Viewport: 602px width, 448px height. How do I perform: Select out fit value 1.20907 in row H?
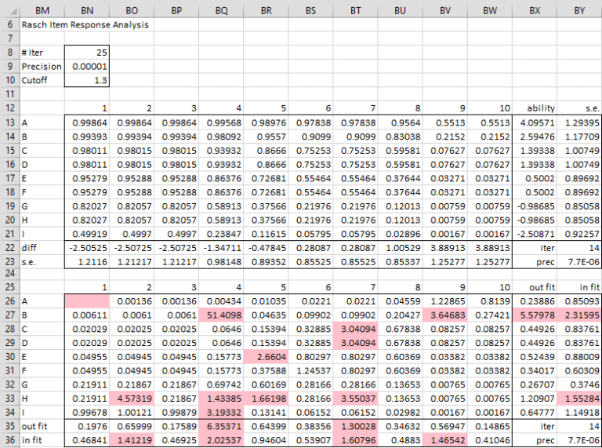535,399
